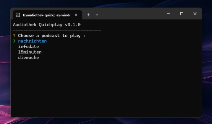Close the terminal window
212x124 pixels.
pyautogui.click(x=195, y=14)
